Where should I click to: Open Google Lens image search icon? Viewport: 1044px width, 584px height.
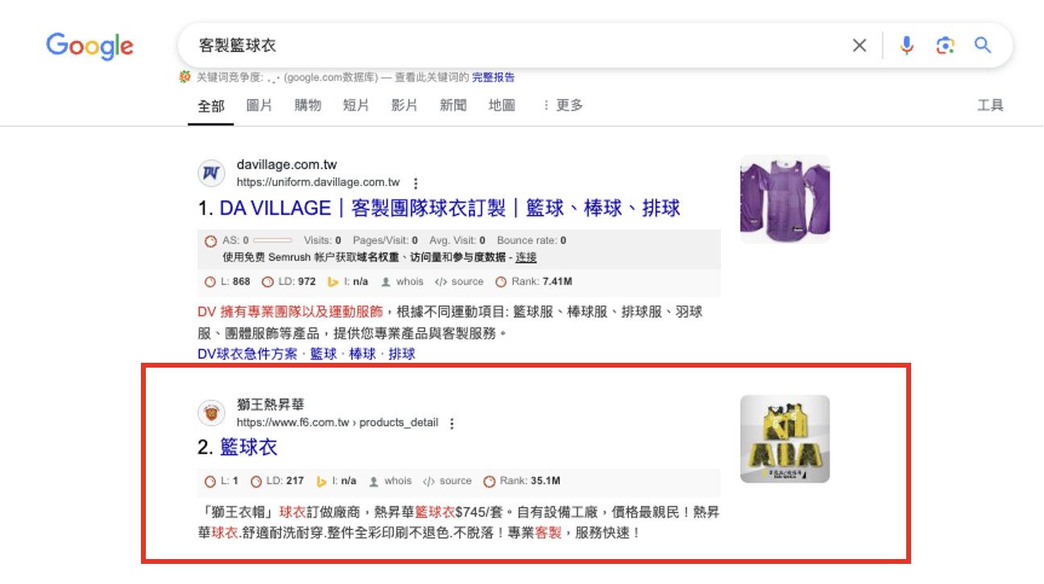[x=945, y=46]
